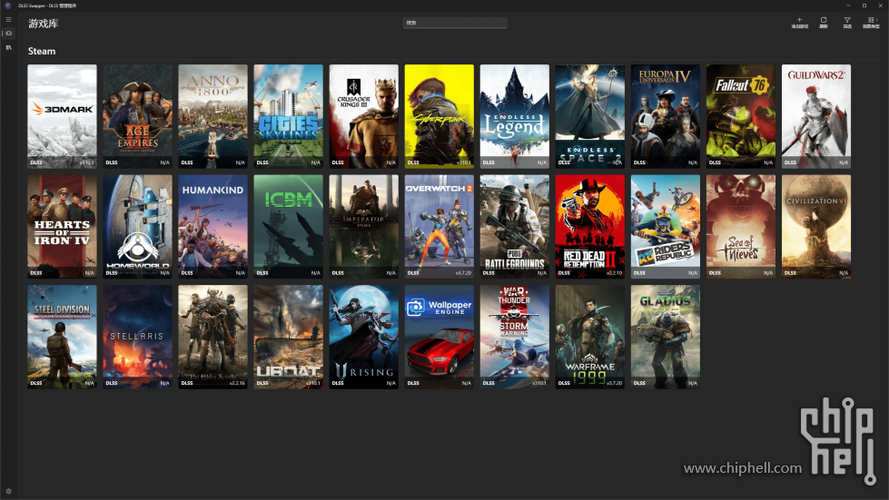The width and height of the screenshot is (889, 500).
Task: Select the V Rising game card
Action: tap(363, 337)
